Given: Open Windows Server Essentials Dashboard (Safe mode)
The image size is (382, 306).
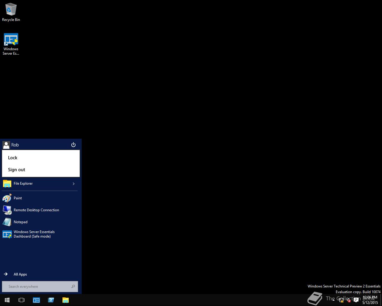Looking at the screenshot, I should point(40,234).
